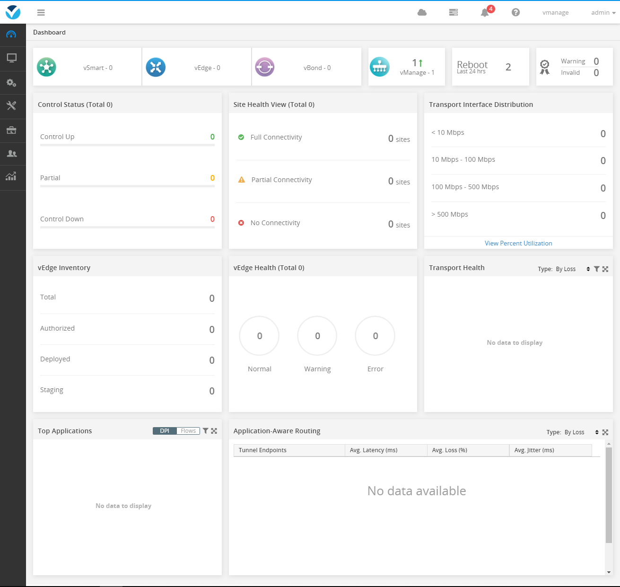The image size is (620, 587).
Task: Click the Application-Aware Routing scrollbar thumb
Action: (x=609, y=495)
